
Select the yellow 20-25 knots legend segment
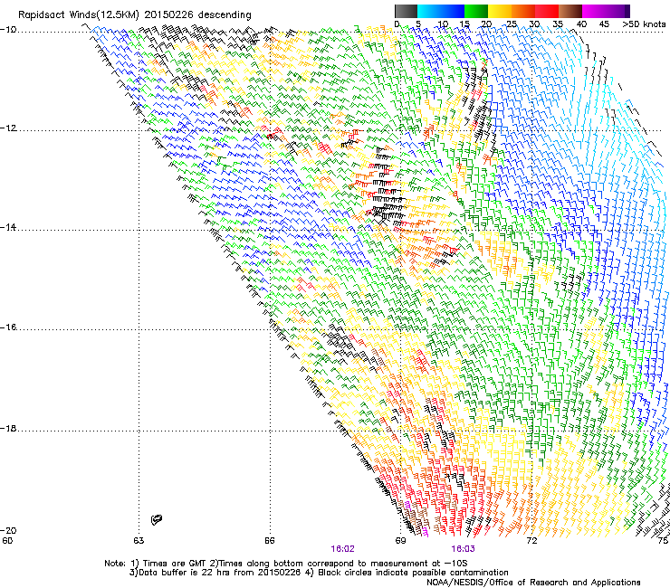coord(500,11)
